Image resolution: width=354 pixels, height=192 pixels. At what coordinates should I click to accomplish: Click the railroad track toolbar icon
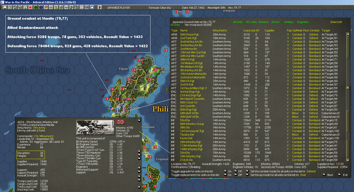tap(87, 7)
